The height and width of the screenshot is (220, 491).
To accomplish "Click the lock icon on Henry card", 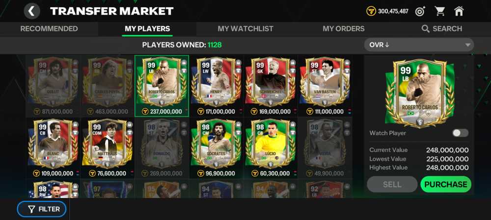I will pos(238,63).
